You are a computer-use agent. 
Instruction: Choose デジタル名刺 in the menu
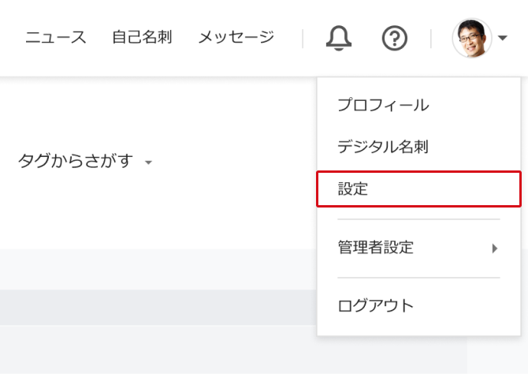click(382, 147)
